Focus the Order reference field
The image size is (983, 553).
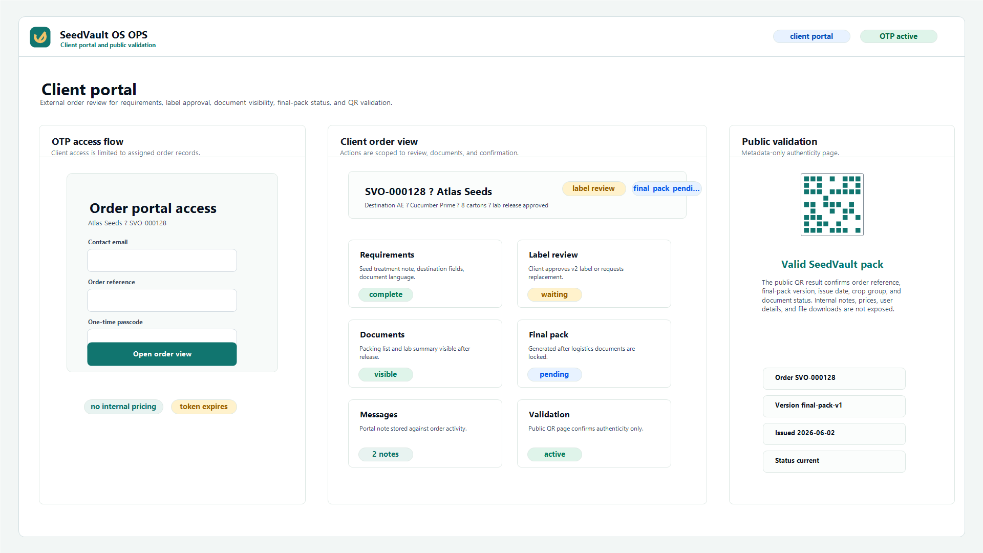tap(162, 300)
